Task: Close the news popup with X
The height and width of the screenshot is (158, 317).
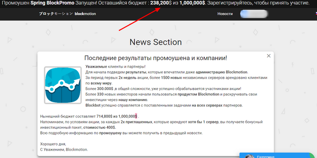Action: click(268, 56)
